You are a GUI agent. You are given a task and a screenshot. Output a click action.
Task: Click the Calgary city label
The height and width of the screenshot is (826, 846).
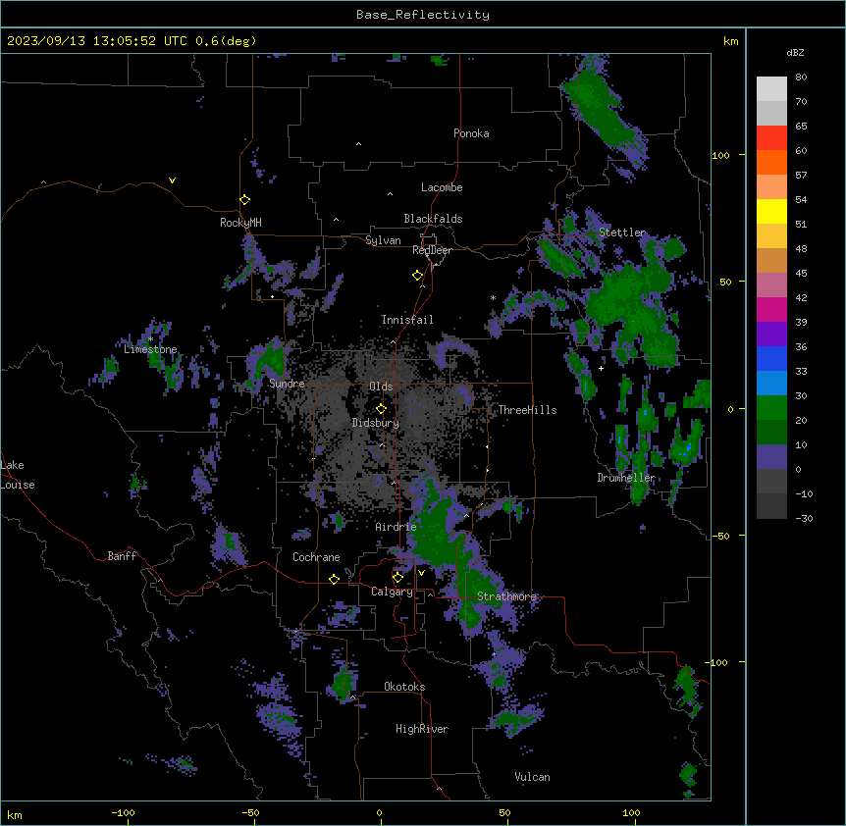click(392, 592)
